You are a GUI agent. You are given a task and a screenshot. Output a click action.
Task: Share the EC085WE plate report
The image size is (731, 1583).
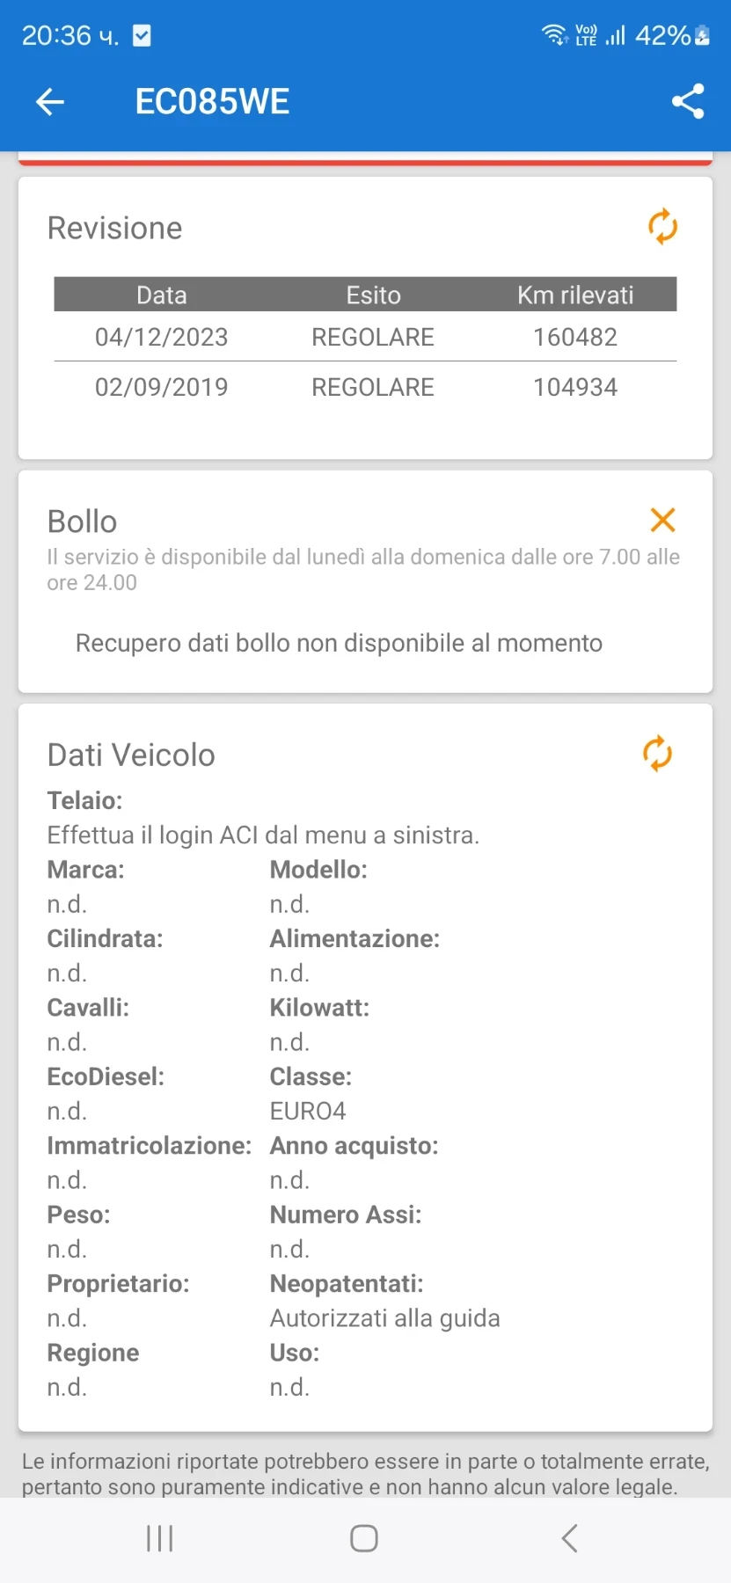pyautogui.click(x=688, y=102)
